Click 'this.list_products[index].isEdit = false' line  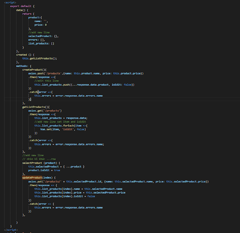coord(65,196)
